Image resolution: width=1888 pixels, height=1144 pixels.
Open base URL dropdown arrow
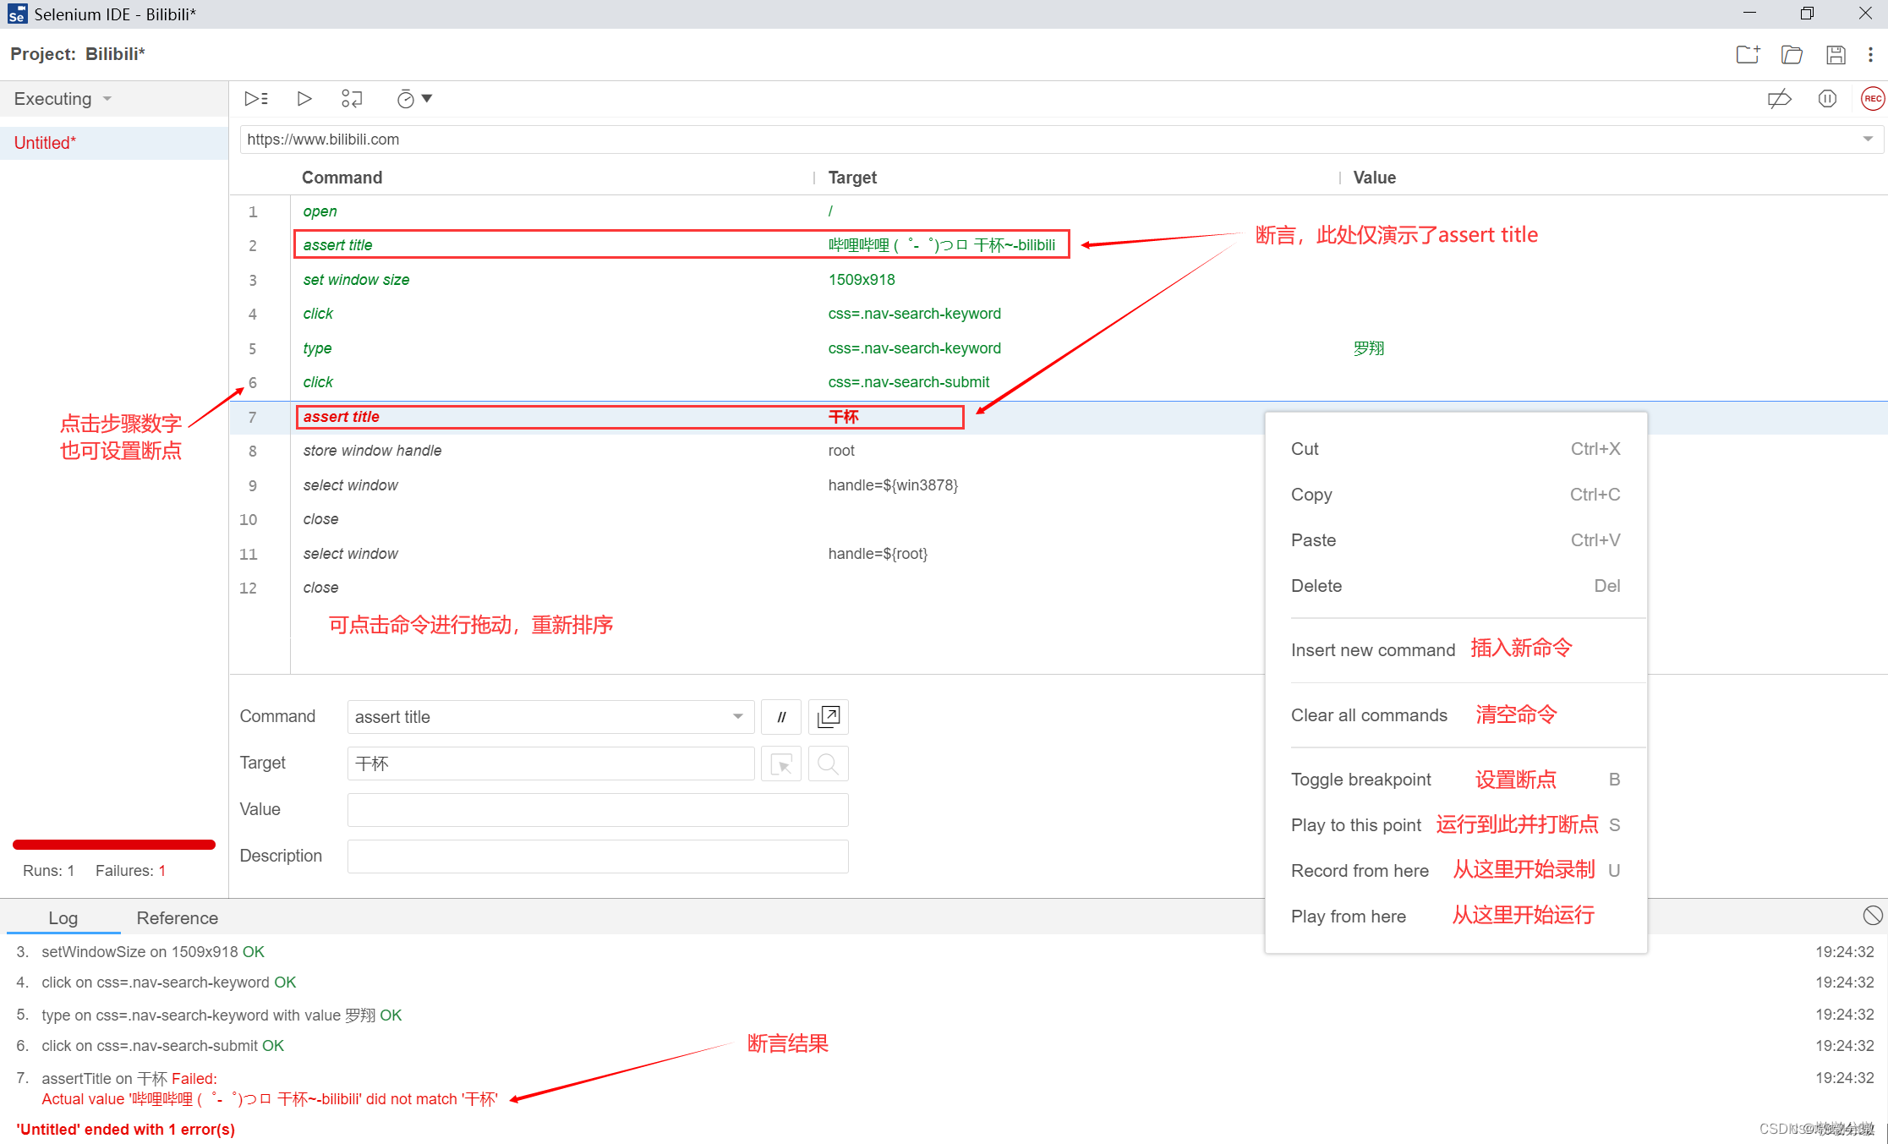tap(1868, 140)
